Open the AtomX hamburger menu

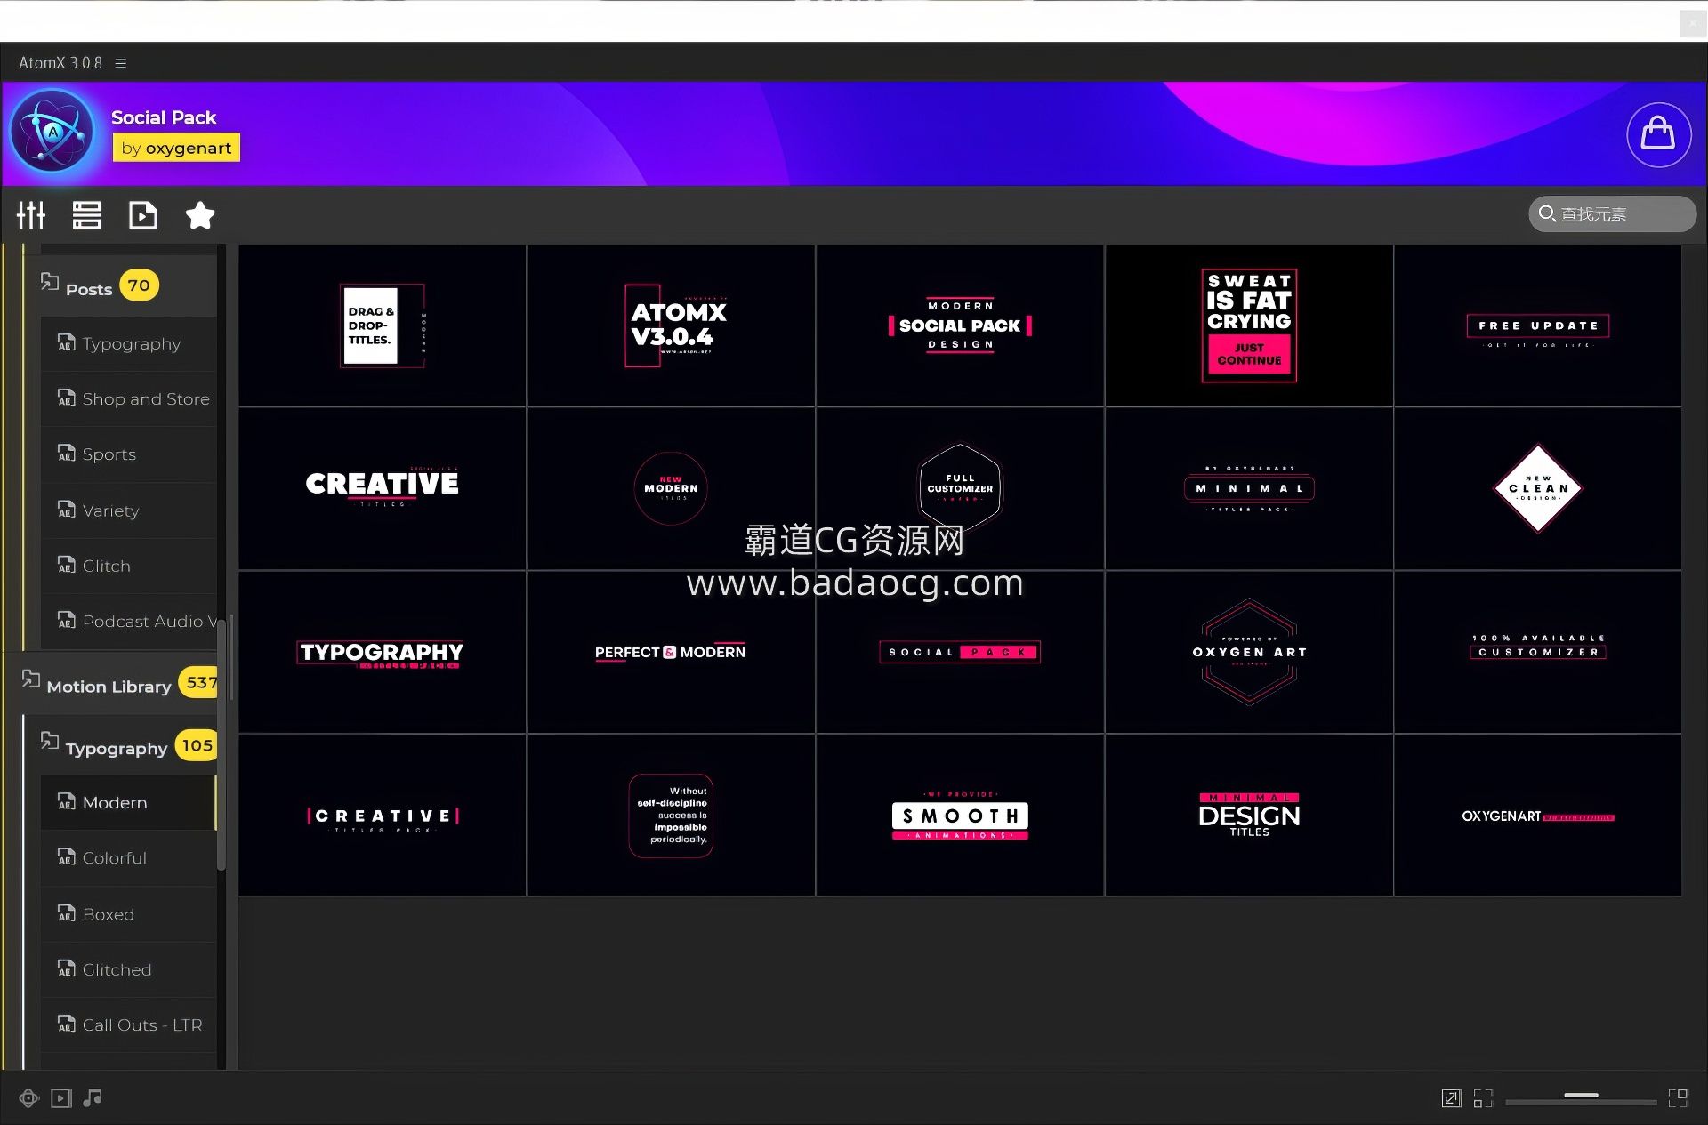point(121,63)
